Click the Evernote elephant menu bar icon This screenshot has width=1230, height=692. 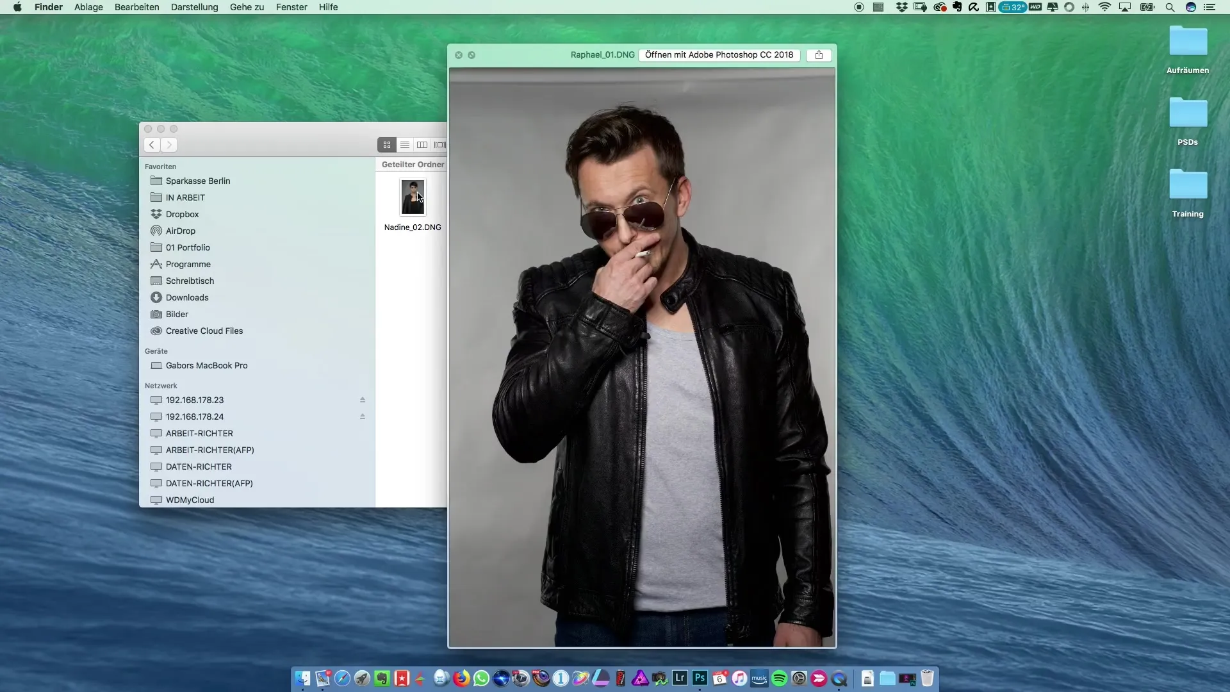(957, 7)
